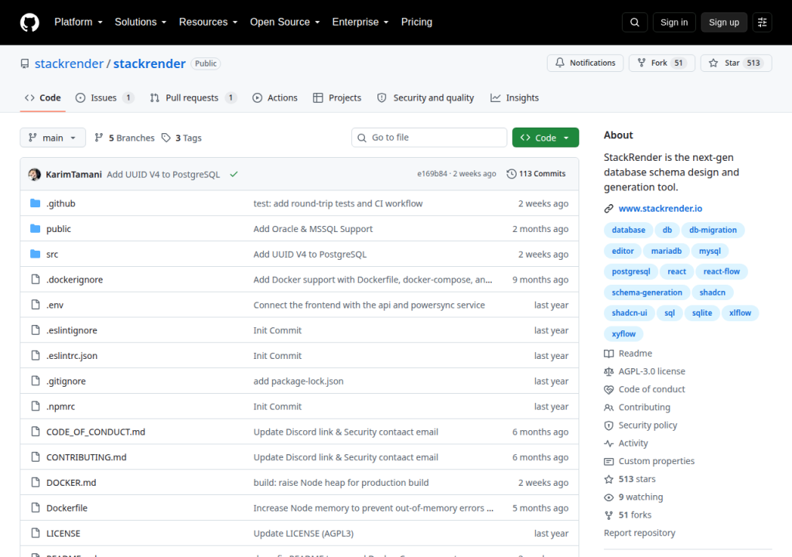Open commit 'add package-lock.json'
Viewport: 792px width, 557px height.
click(x=298, y=381)
